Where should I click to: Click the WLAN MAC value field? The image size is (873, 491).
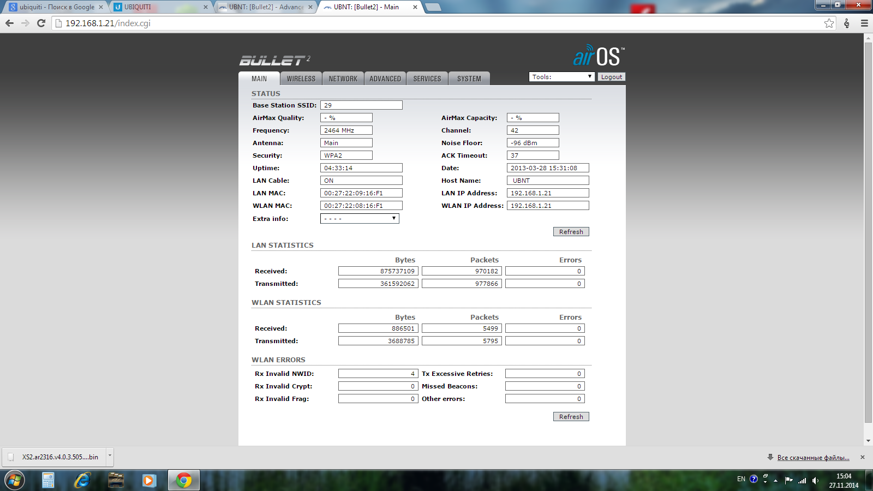pyautogui.click(x=361, y=206)
